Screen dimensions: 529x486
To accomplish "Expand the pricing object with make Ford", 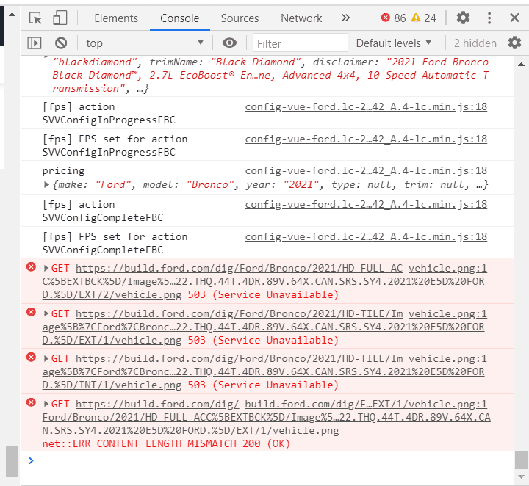I will pos(46,185).
